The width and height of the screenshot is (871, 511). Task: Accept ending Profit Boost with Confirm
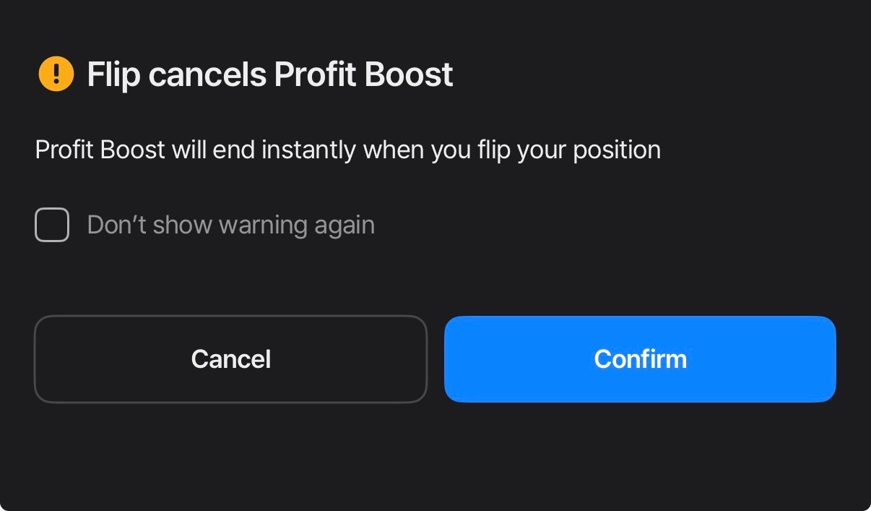click(x=640, y=358)
